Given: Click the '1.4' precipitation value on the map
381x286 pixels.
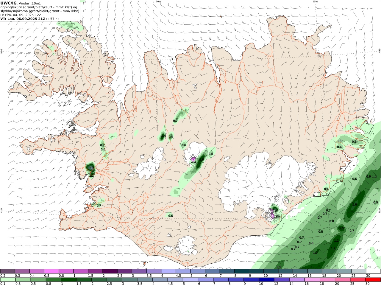Looking at the screenshot, I should 163,136.
